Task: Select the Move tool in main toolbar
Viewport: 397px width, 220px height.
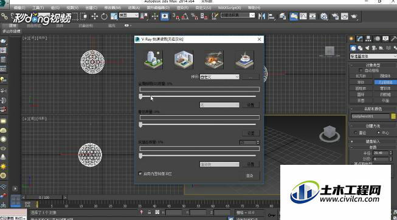Action: pyautogui.click(x=95, y=16)
